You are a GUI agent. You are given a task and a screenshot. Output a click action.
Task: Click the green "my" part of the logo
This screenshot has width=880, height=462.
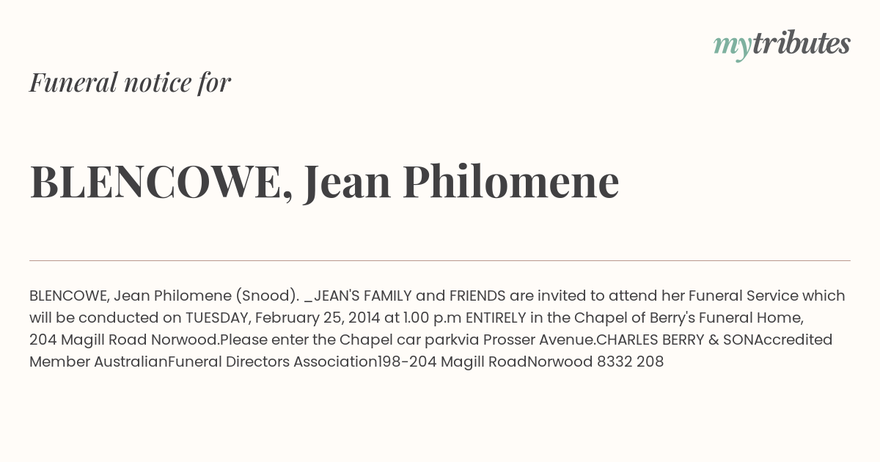pyautogui.click(x=732, y=47)
